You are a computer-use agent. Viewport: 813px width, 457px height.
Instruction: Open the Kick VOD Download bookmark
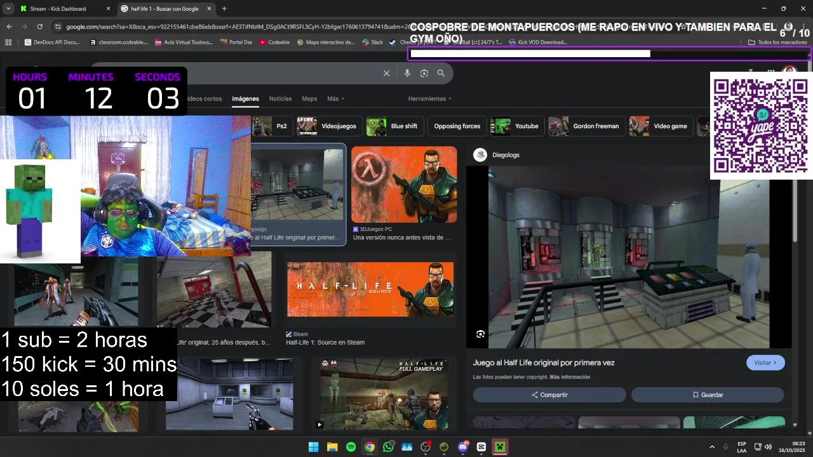pos(537,42)
